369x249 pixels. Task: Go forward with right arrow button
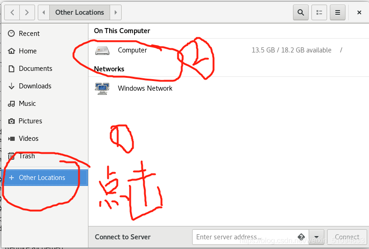click(27, 12)
